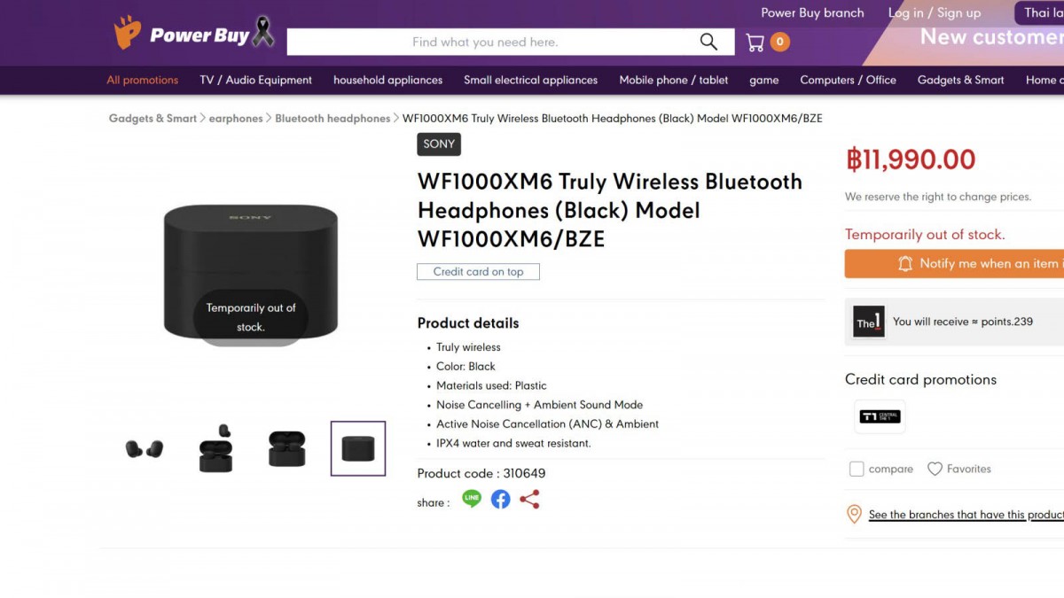Select the Central The 1 credit card logo
1064x598 pixels.
click(878, 417)
